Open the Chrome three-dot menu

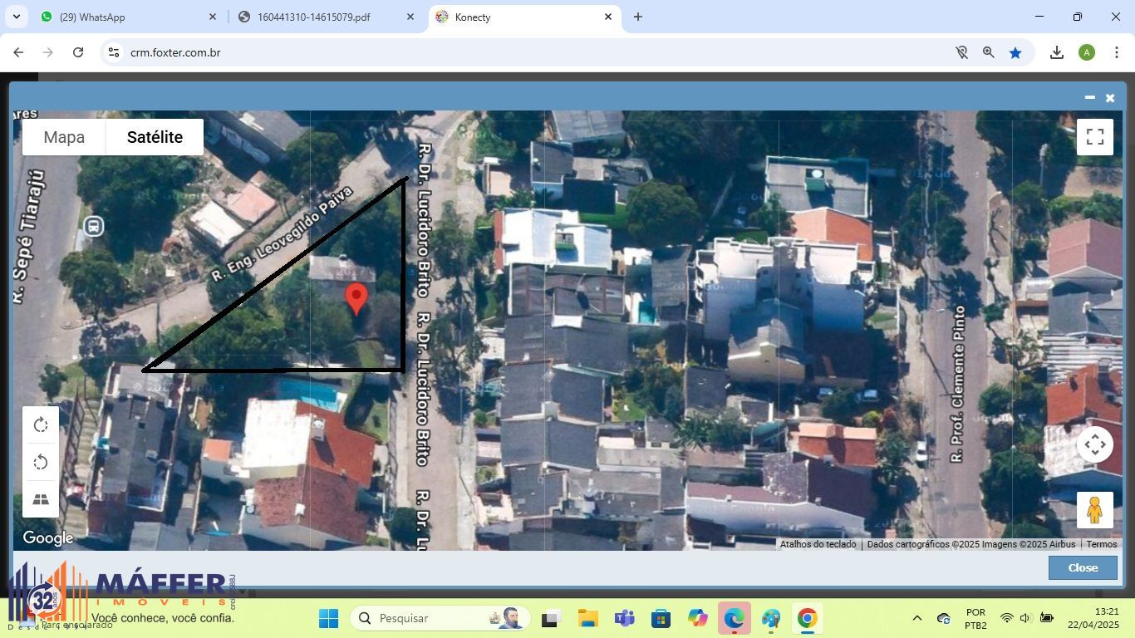1117,52
